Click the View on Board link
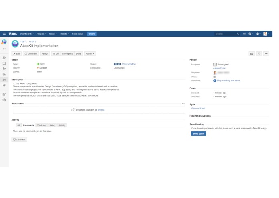 [198, 108]
